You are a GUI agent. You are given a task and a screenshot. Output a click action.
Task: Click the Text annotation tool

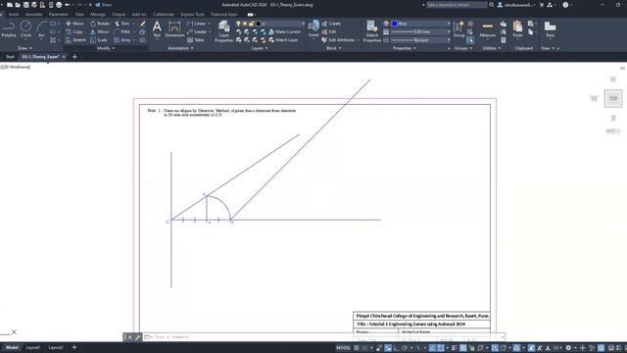click(157, 29)
